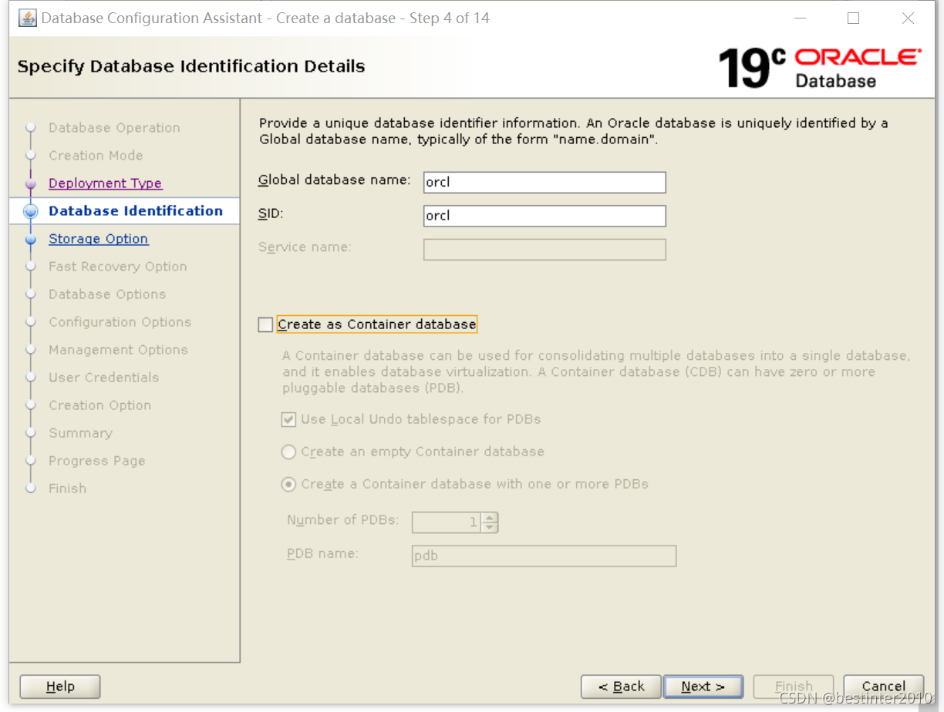Click Creation Option step

(x=99, y=405)
